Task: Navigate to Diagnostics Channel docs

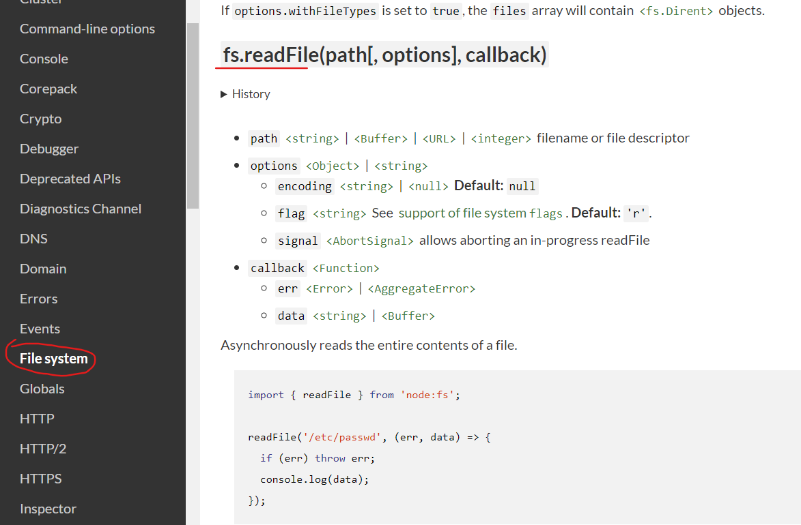Action: [x=81, y=209]
